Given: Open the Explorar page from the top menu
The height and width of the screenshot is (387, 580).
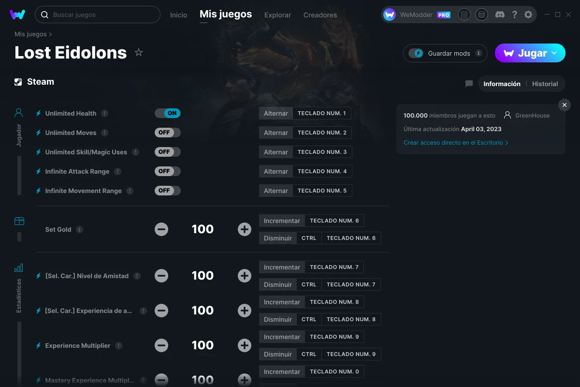Looking at the screenshot, I should coord(277,15).
